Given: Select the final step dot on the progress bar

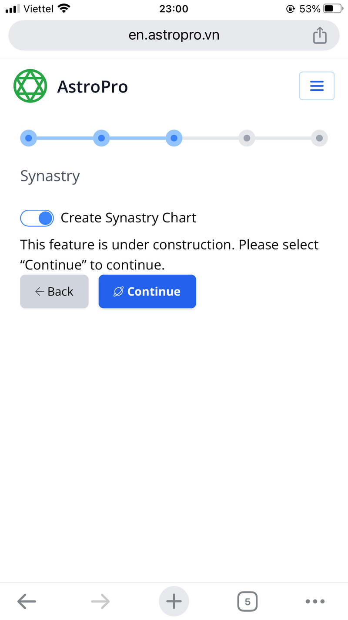Looking at the screenshot, I should tap(319, 138).
